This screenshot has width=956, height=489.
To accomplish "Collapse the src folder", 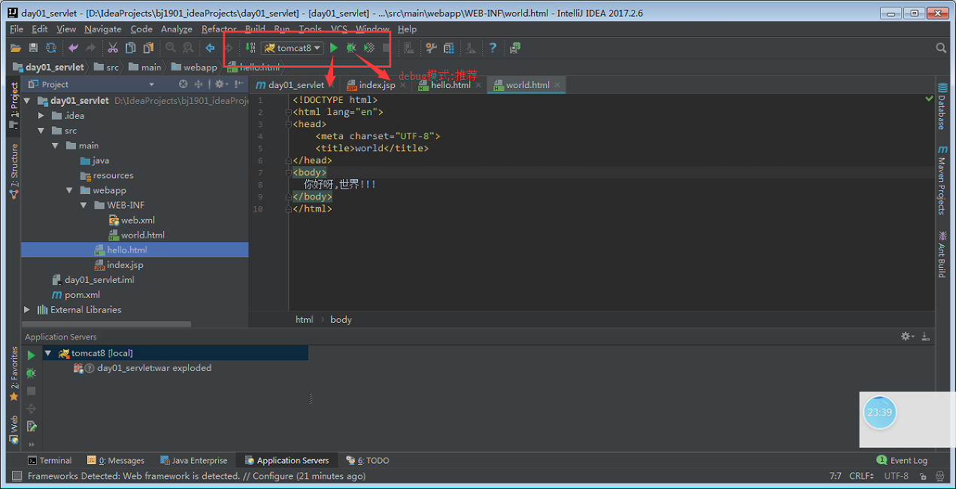I will (x=41, y=131).
